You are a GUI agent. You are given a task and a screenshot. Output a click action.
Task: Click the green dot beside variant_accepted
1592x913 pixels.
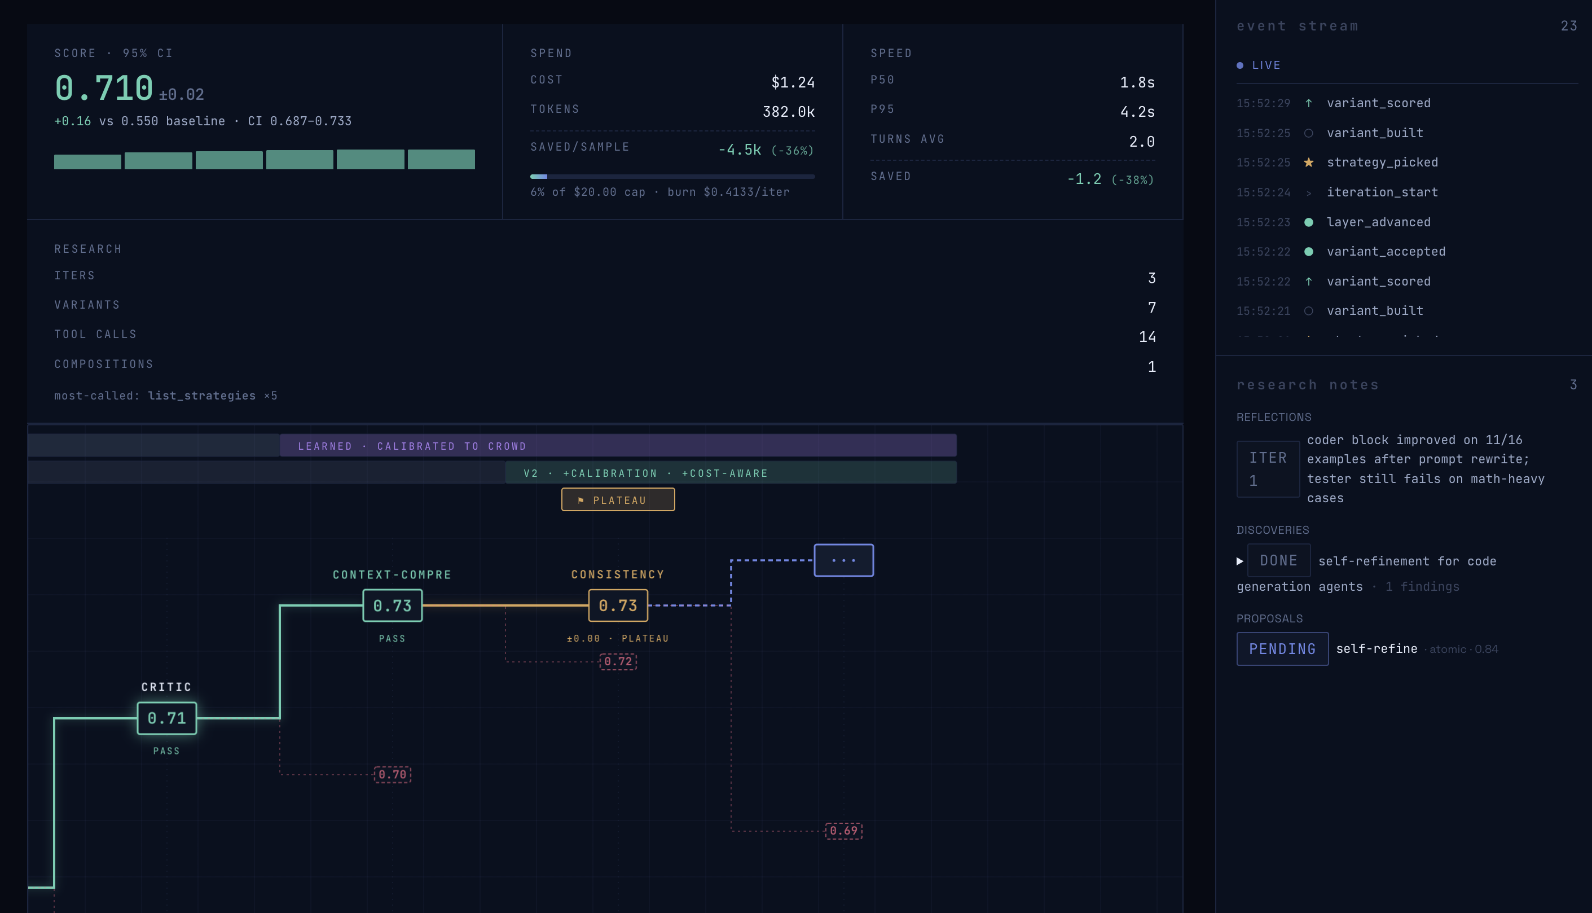tap(1309, 252)
